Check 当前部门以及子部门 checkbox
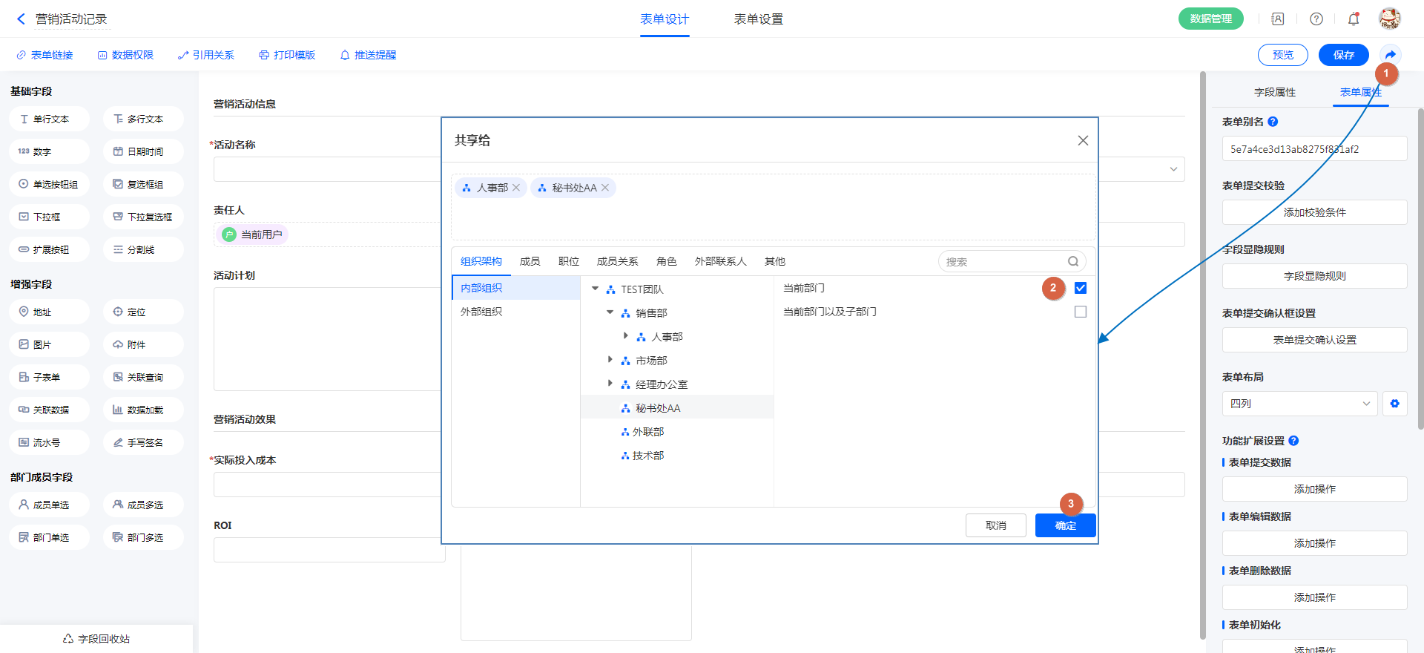Image resolution: width=1424 pixels, height=653 pixels. (x=1081, y=312)
